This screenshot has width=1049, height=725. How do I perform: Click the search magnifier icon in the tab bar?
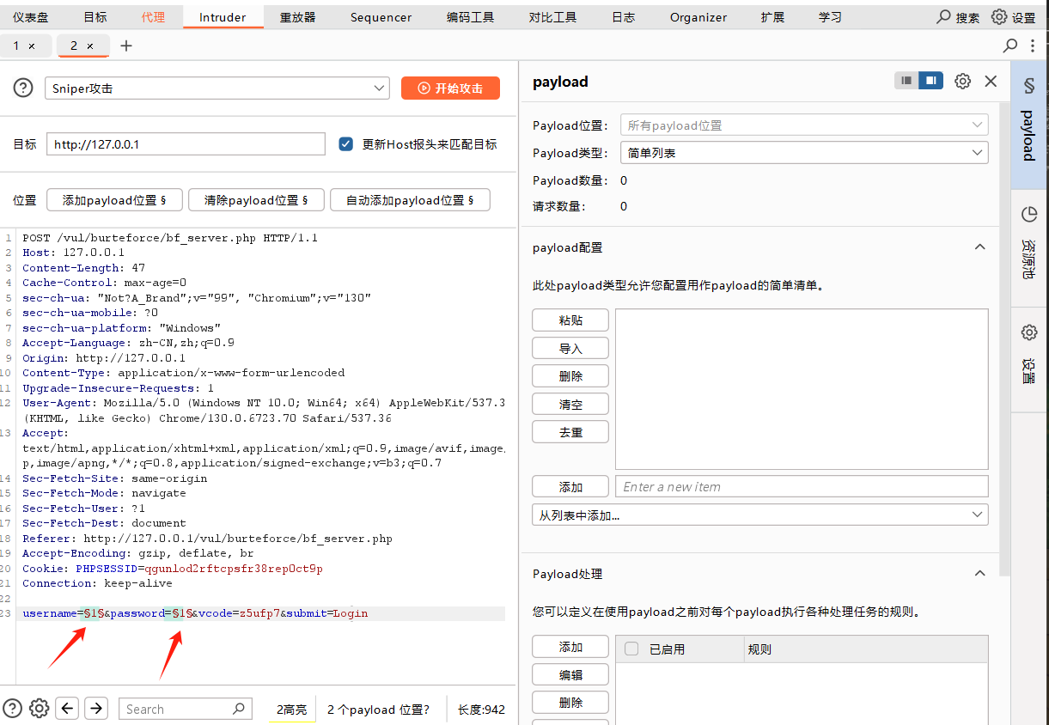point(1010,46)
